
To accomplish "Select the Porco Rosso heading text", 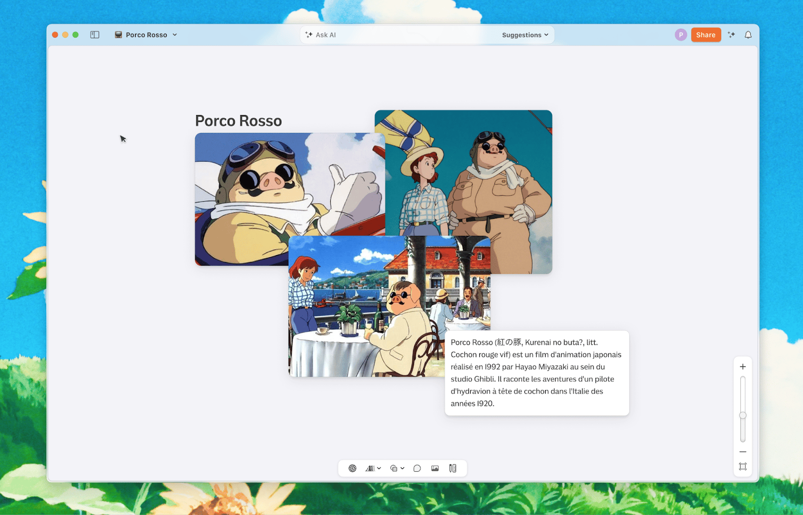I will tap(238, 121).
